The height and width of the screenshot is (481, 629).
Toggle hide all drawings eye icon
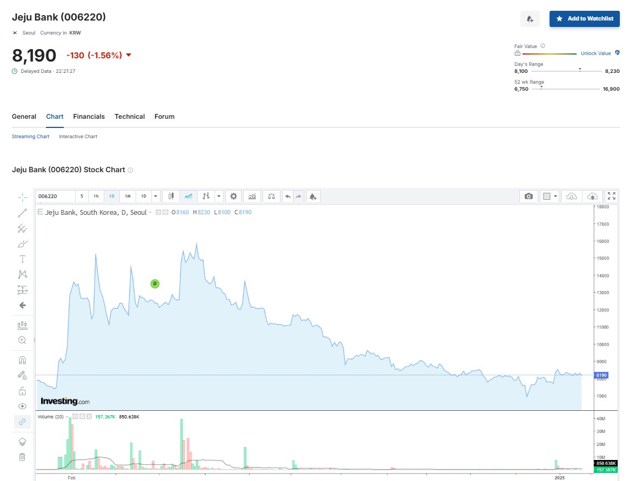pyautogui.click(x=23, y=406)
